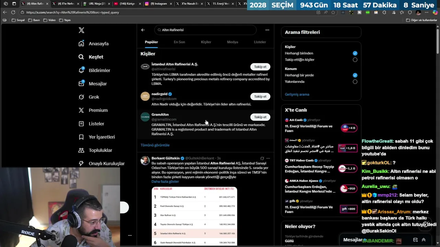Click the 'Altın Rafinerisi' search field
This screenshot has width=440, height=247.
[205, 30]
